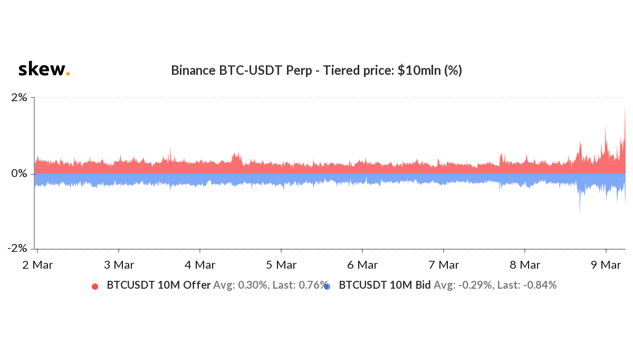The height and width of the screenshot is (353, 633).
Task: Select the 6 Mar x-axis label
Action: tap(362, 264)
